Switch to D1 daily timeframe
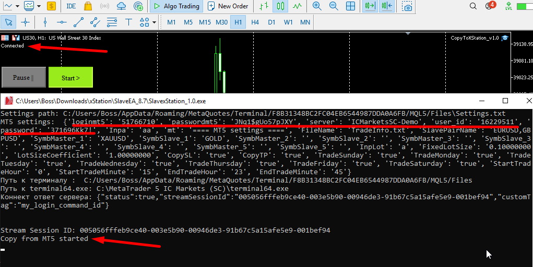The height and width of the screenshot is (267, 533). (x=271, y=22)
